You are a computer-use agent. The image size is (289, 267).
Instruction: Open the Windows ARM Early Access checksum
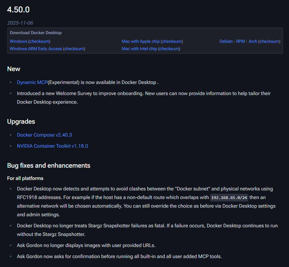pos(74,49)
